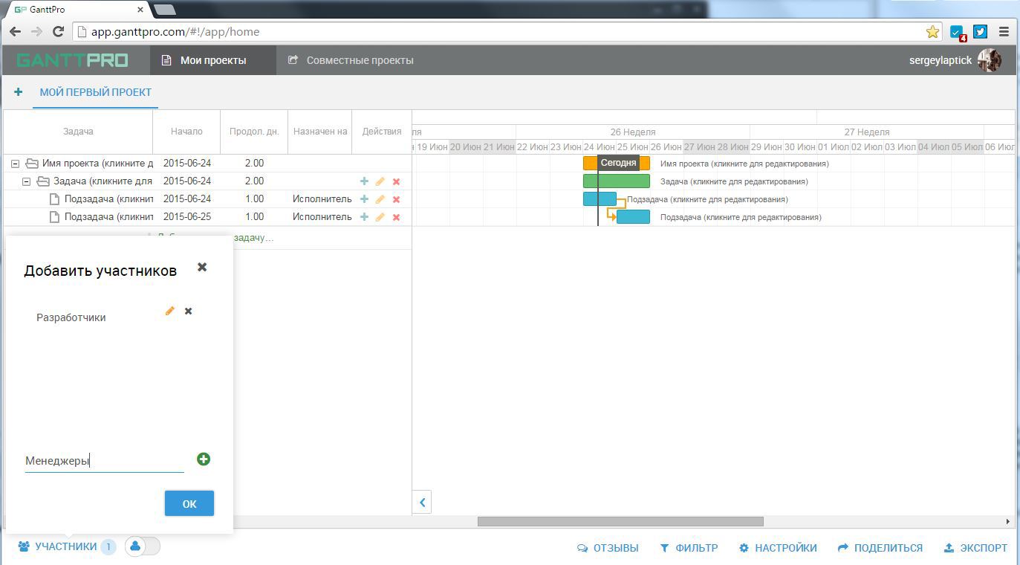Select Имя проекта row name
The width and height of the screenshot is (1020, 565).
pyautogui.click(x=97, y=164)
